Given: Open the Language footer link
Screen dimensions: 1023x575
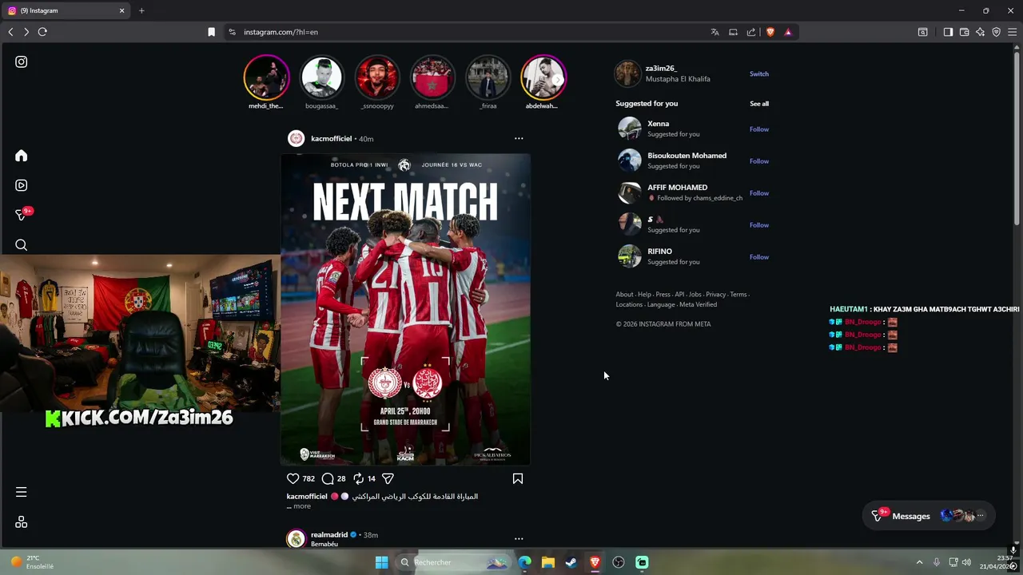Looking at the screenshot, I should tap(661, 304).
